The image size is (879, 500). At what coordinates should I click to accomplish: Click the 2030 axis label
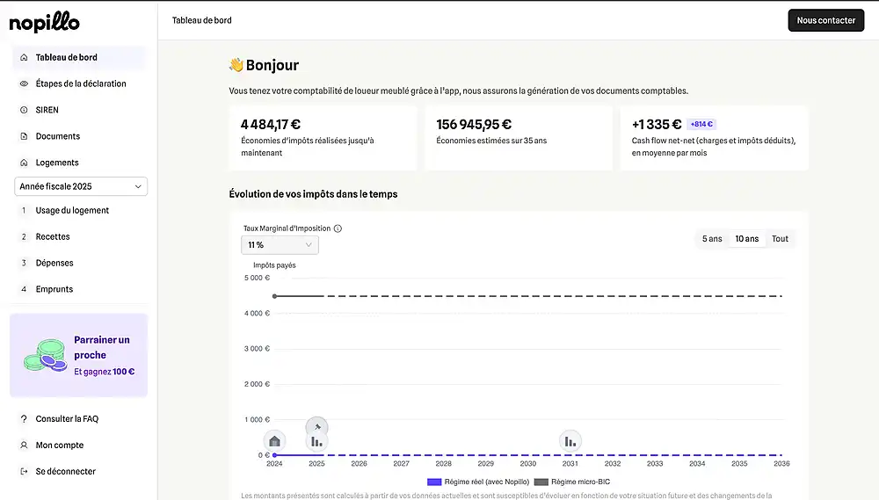click(x=528, y=464)
